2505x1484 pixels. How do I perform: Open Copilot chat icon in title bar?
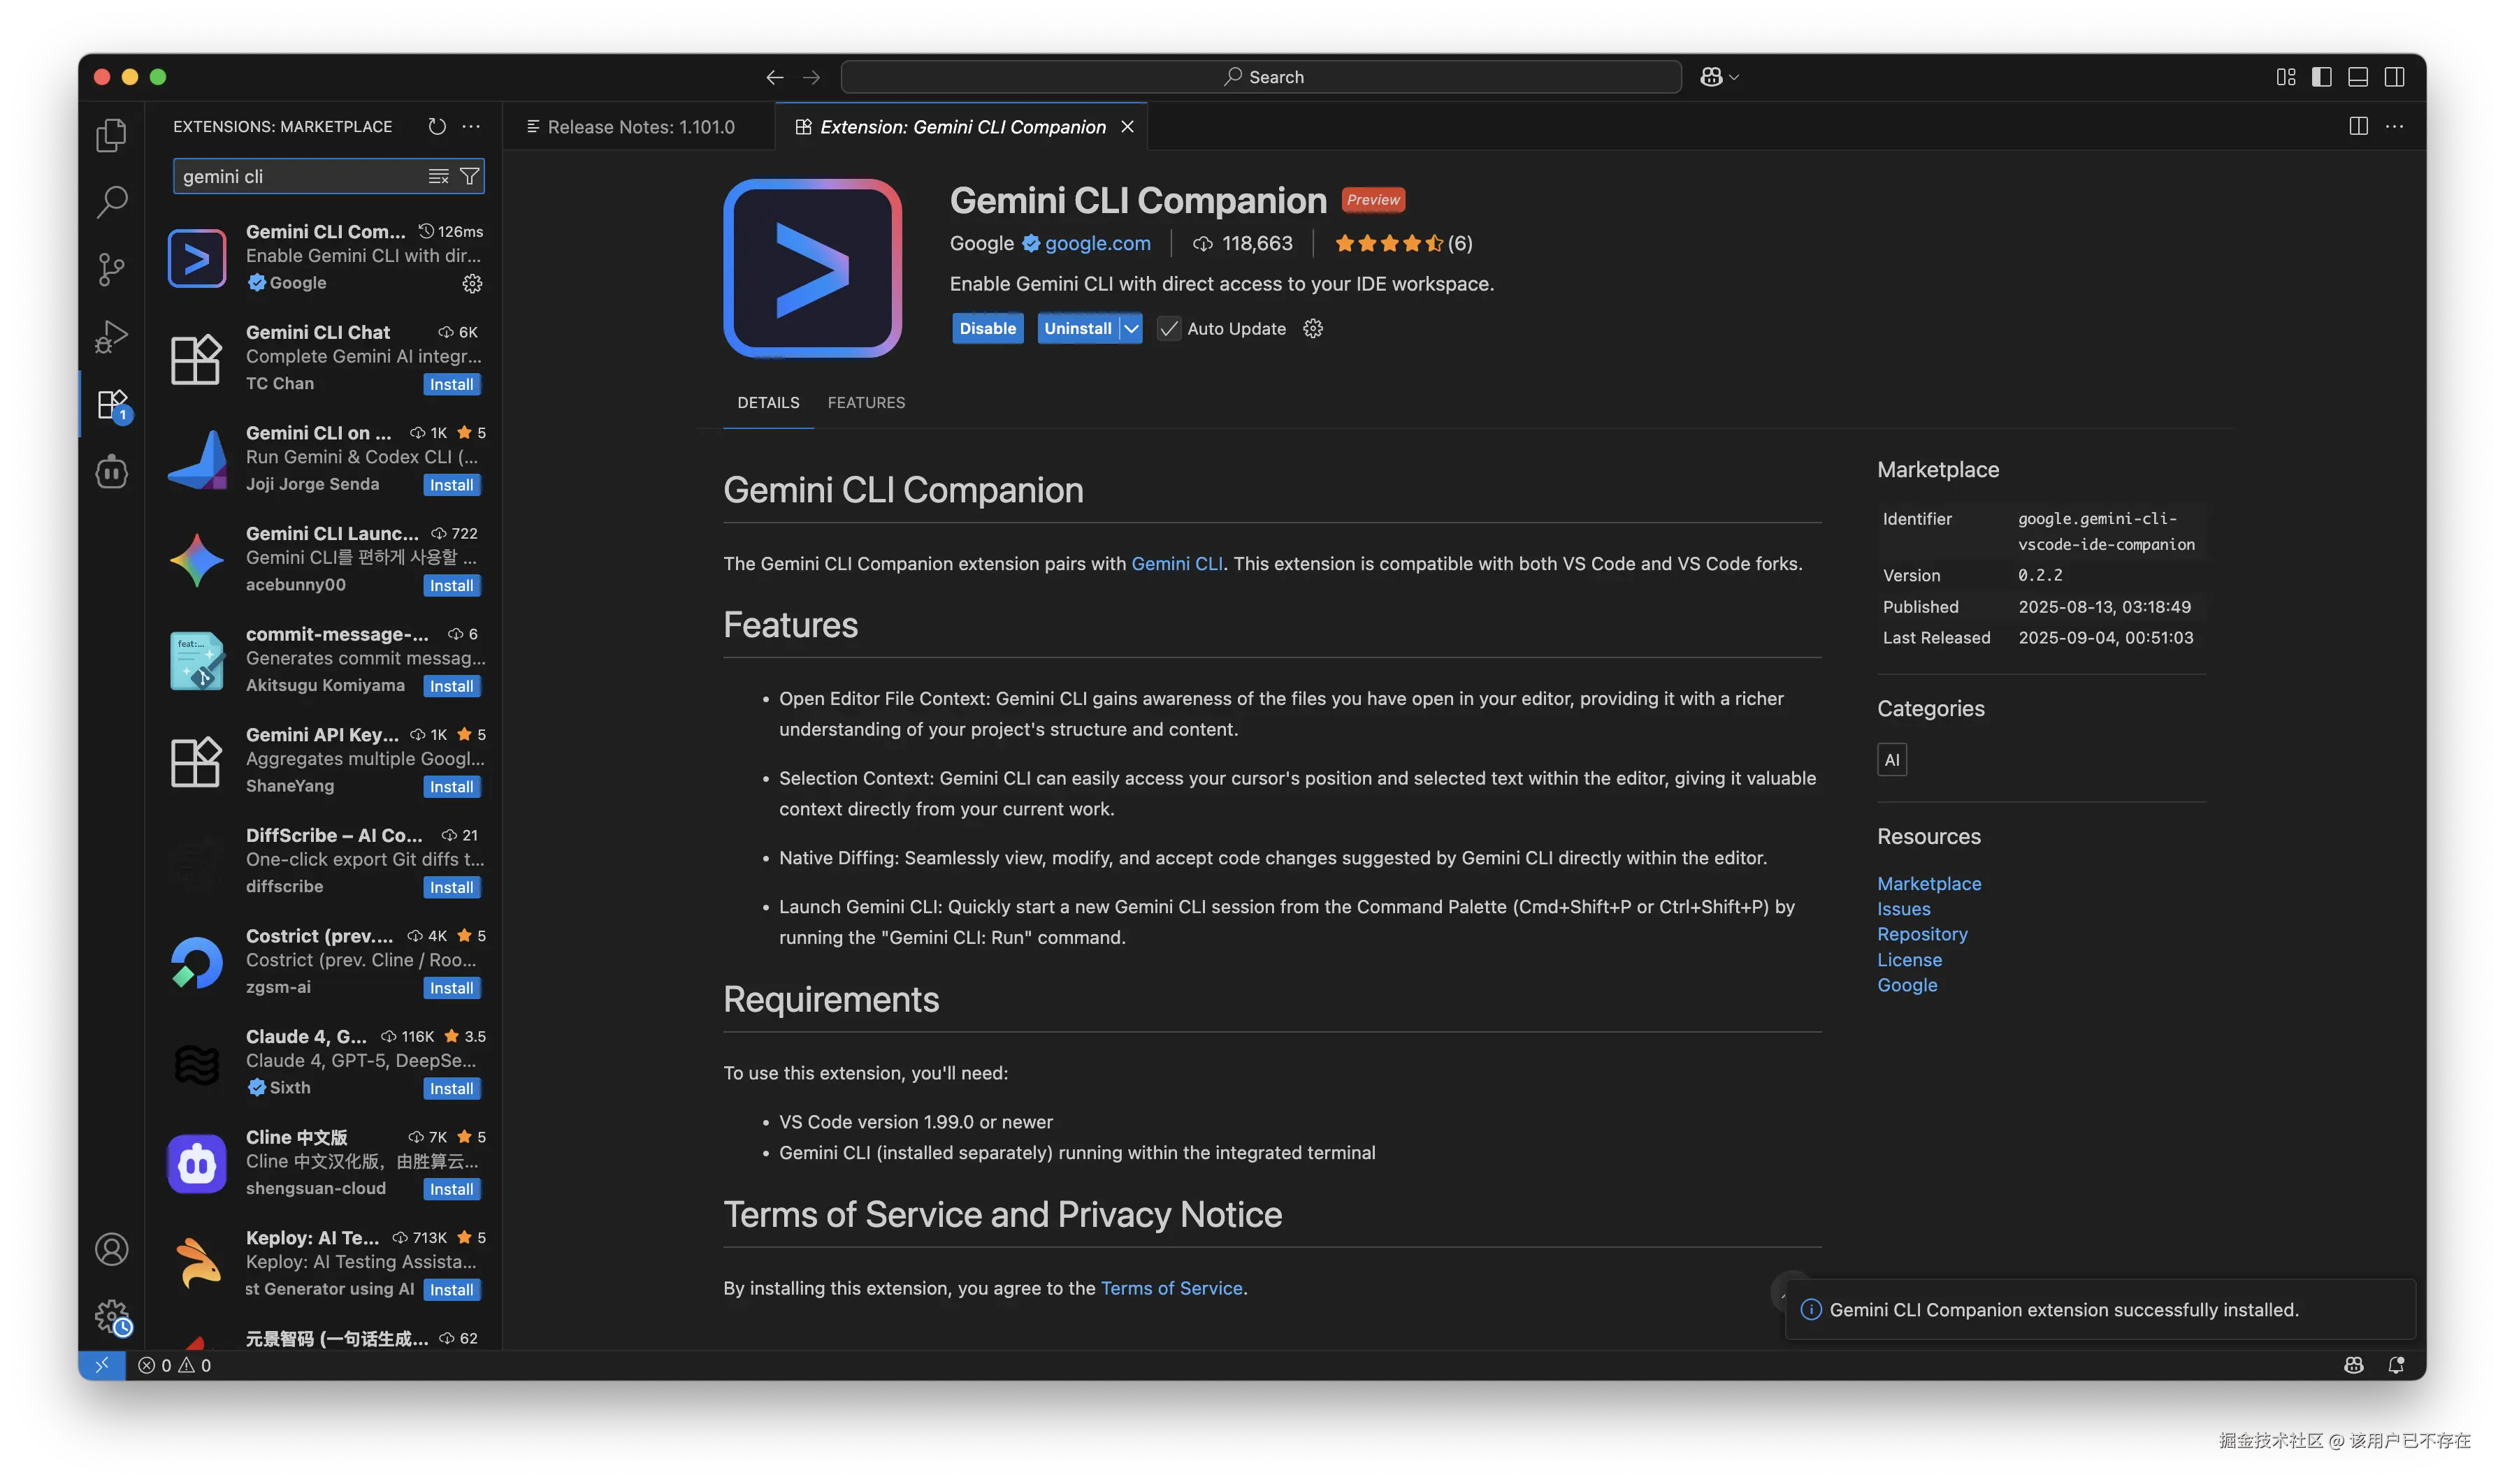pyautogui.click(x=1711, y=77)
